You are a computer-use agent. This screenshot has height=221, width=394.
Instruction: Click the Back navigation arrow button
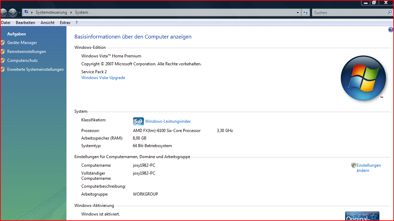click(3, 12)
